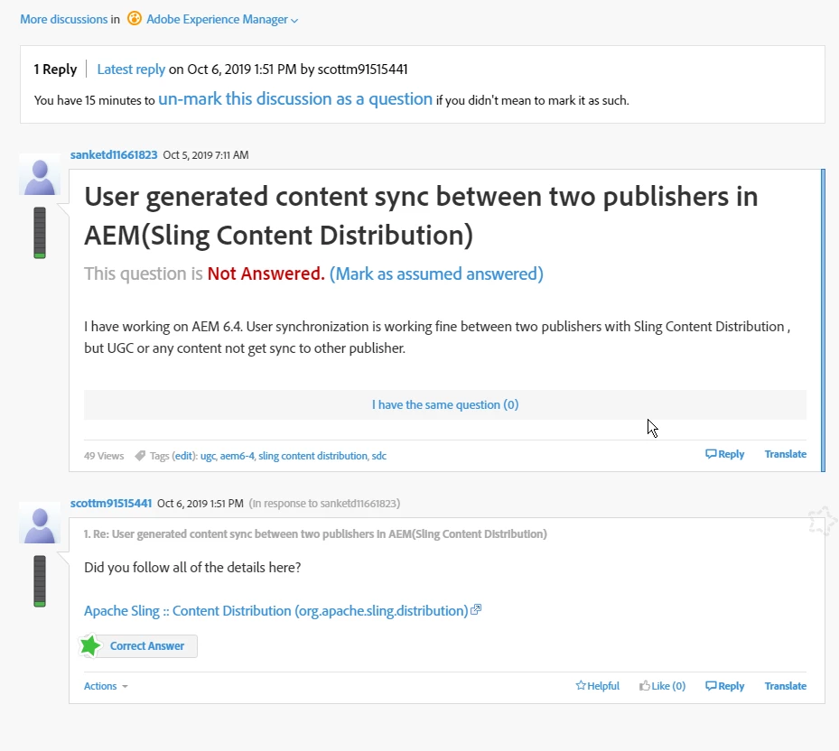
Task: Click the level bar under scottm91515441's avatar
Action: point(40,581)
